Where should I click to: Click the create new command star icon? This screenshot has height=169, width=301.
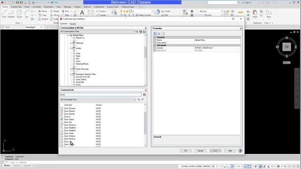143,100
